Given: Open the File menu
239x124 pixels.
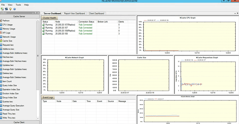Looking at the screenshot, I should click(3, 5).
